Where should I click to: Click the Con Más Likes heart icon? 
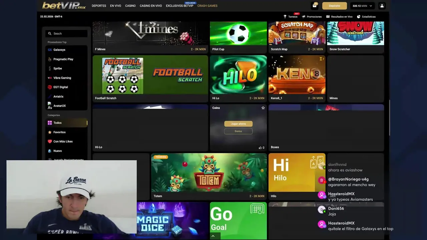pos(50,141)
